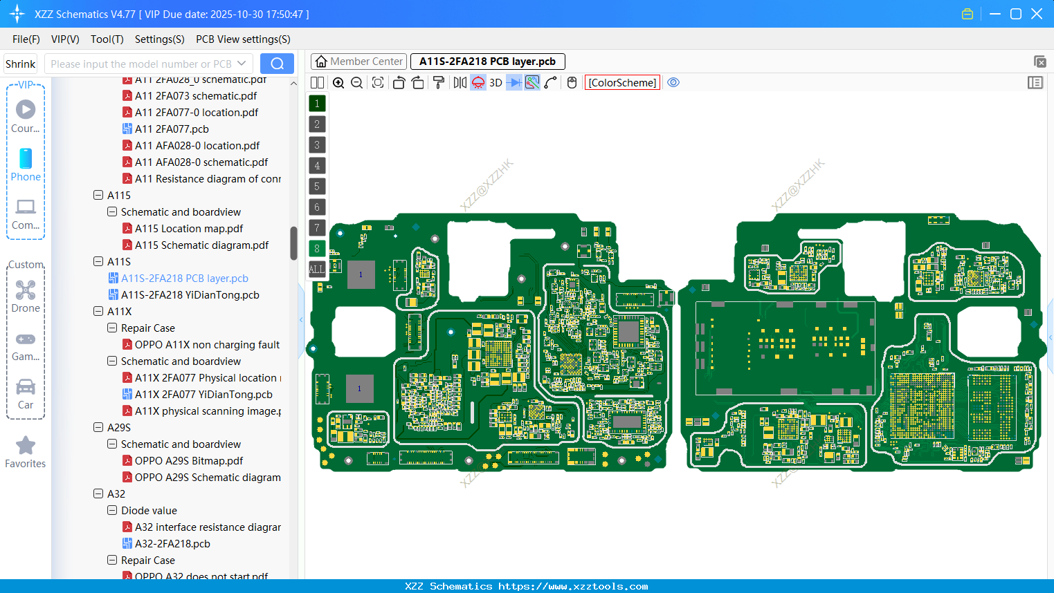The image size is (1054, 593).
Task: Select the Zoom In tool
Action: [338, 82]
